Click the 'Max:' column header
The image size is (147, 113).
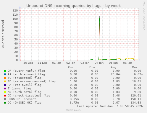click(x=135, y=67)
